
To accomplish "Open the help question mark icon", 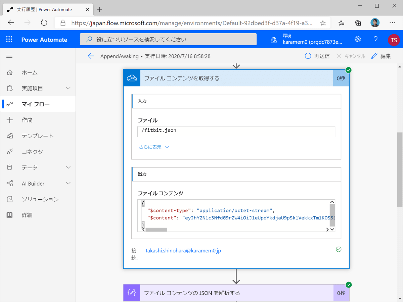I will (376, 40).
